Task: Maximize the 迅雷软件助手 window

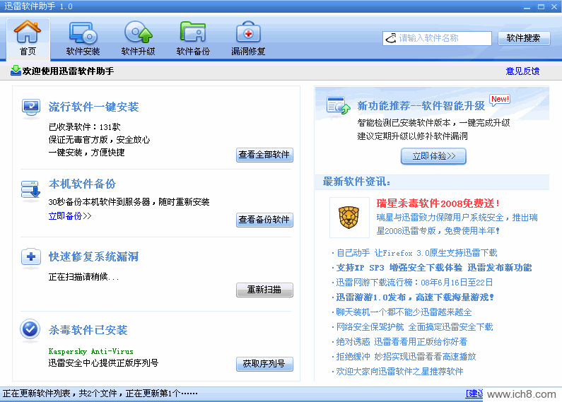Action: click(541, 6)
